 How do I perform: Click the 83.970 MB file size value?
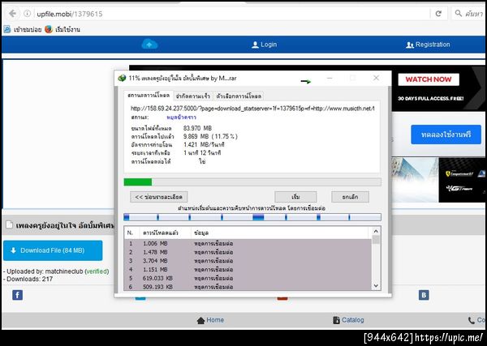pyautogui.click(x=197, y=128)
